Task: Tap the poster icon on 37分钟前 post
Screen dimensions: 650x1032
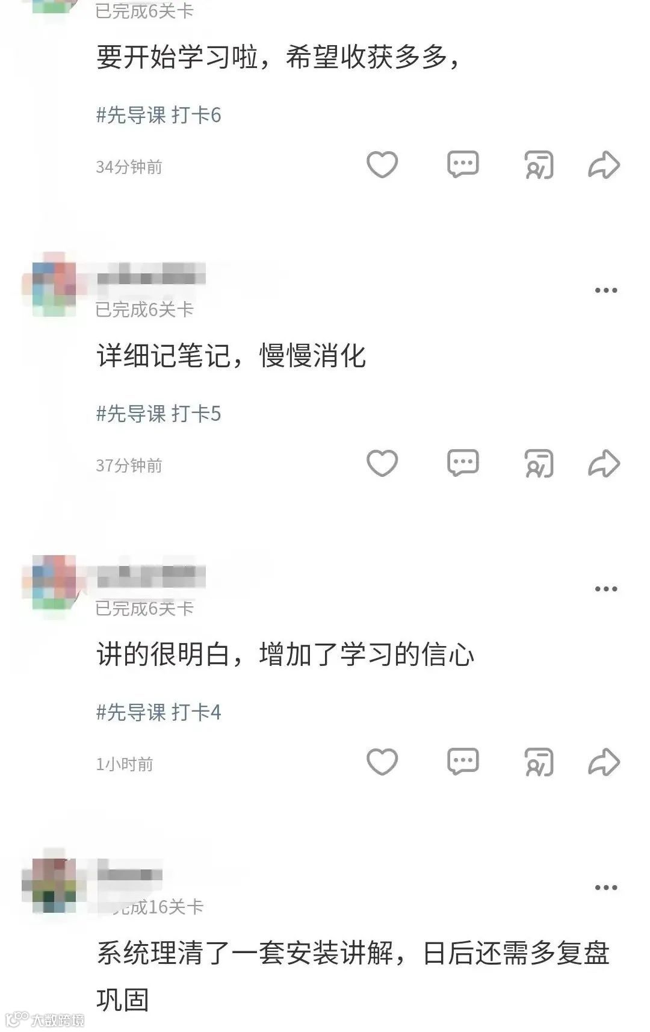Action: coord(539,464)
